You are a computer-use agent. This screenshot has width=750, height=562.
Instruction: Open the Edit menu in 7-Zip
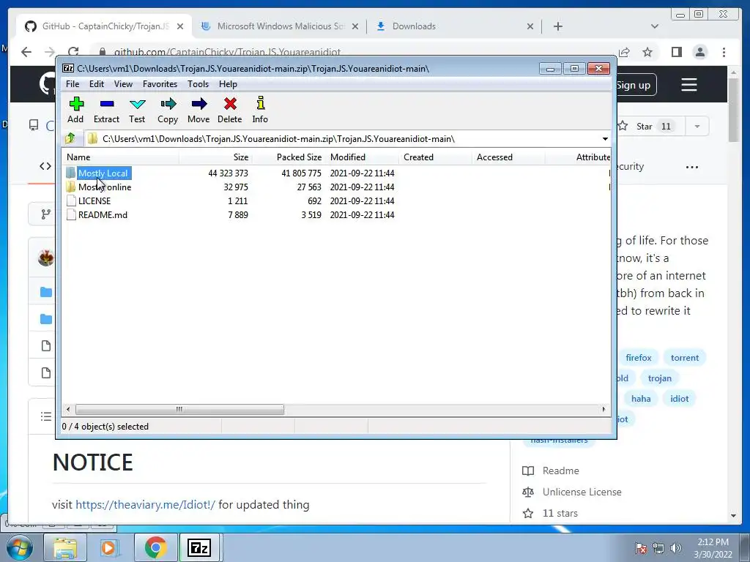96,84
